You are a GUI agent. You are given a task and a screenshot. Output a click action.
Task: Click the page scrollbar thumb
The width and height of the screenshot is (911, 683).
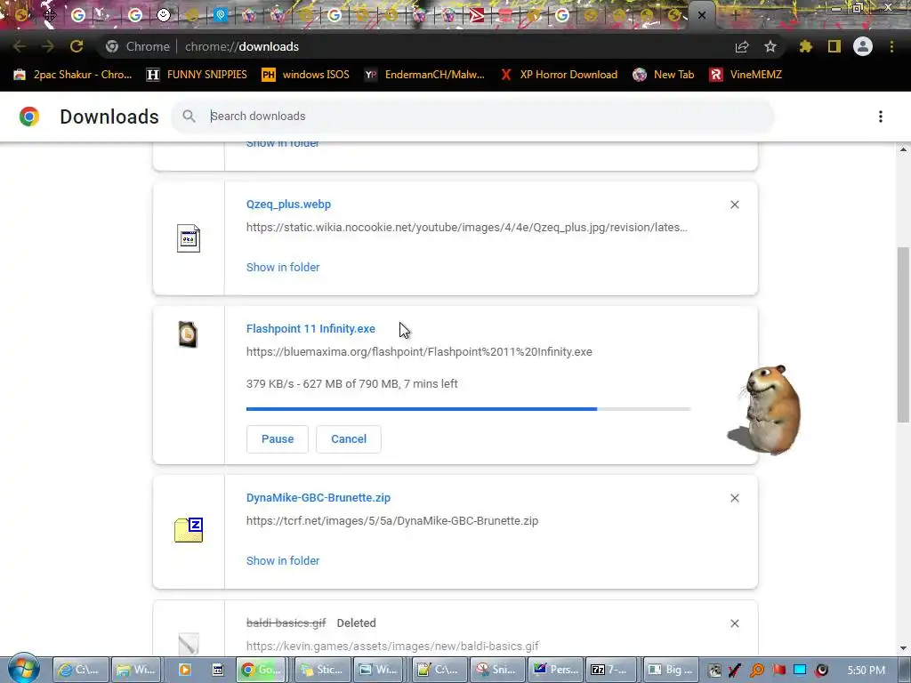903,334
